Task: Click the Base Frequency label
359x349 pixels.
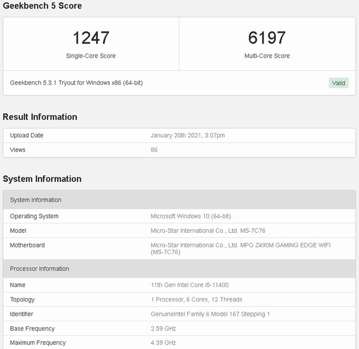Action: tap(32, 329)
